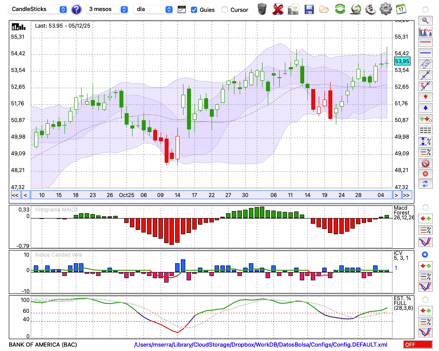Screen dimensions: 439x351
Task: Toggle the red OFF switch
Action: [418, 344]
